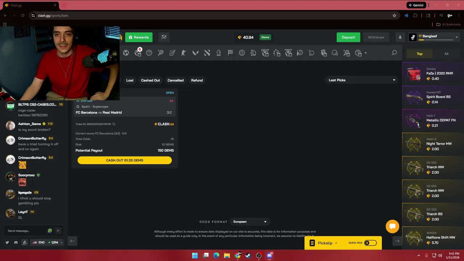Image resolution: width=464 pixels, height=261 pixels.
Task: Open File Explorer from taskbar
Action: click(x=227, y=256)
